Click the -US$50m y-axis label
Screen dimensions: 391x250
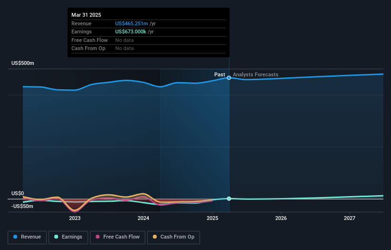coord(22,206)
